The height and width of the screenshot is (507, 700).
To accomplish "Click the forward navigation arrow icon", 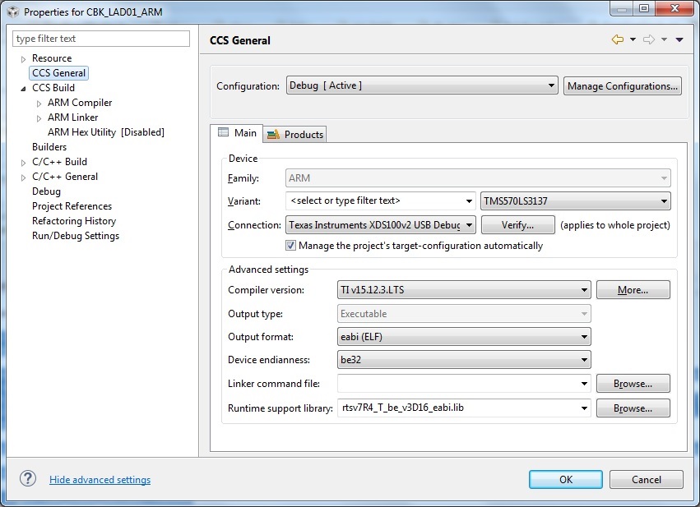I will click(648, 39).
